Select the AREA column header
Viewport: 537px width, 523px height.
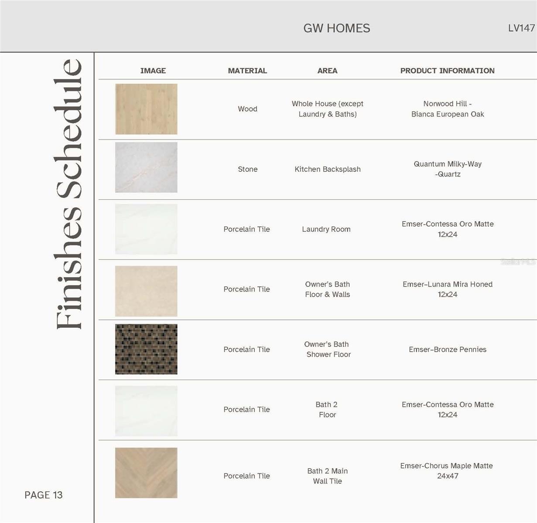(327, 70)
